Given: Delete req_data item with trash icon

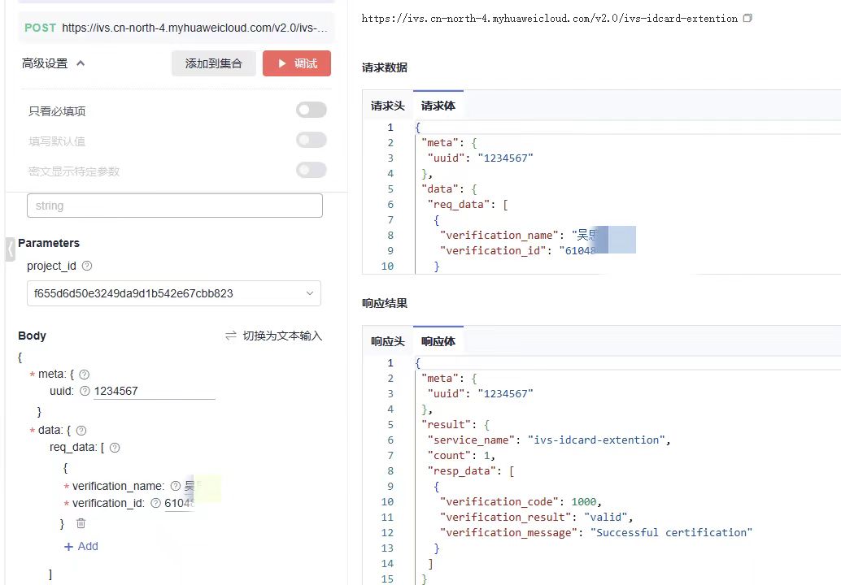Looking at the screenshot, I should [x=81, y=523].
